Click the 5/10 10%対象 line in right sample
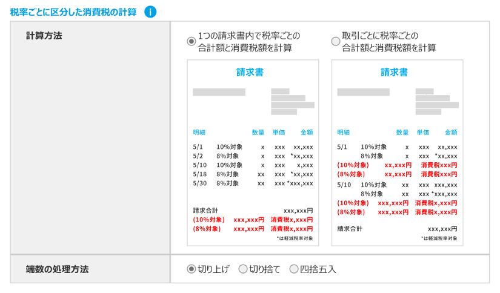Viewport: 500px width, 293px height. point(397,185)
